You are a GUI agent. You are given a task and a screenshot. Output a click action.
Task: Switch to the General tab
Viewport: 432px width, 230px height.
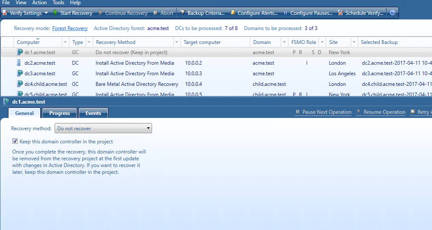point(24,113)
